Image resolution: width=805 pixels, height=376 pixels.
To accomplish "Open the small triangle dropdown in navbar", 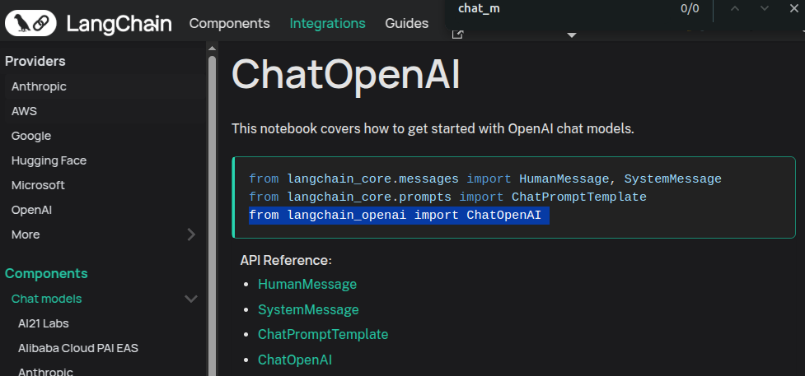I will coord(571,35).
